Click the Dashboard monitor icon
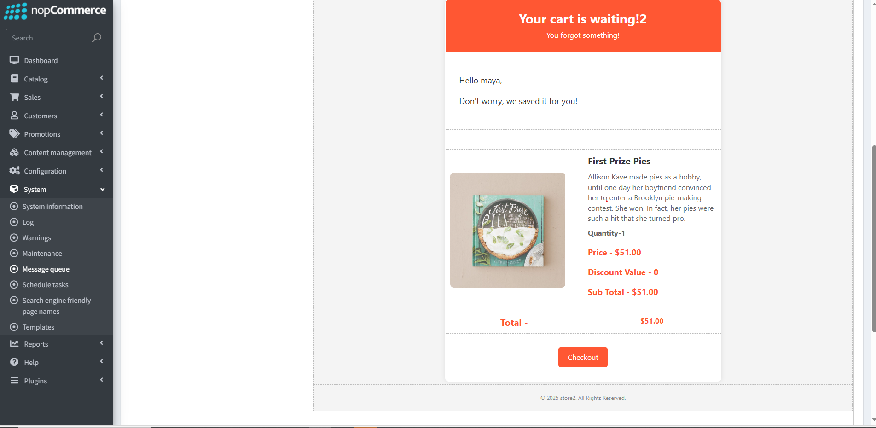 click(14, 60)
